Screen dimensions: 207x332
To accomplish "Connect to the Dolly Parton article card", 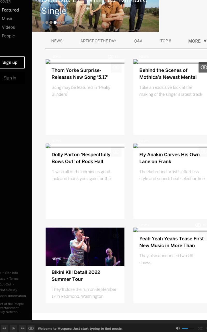I will pos(116,152).
